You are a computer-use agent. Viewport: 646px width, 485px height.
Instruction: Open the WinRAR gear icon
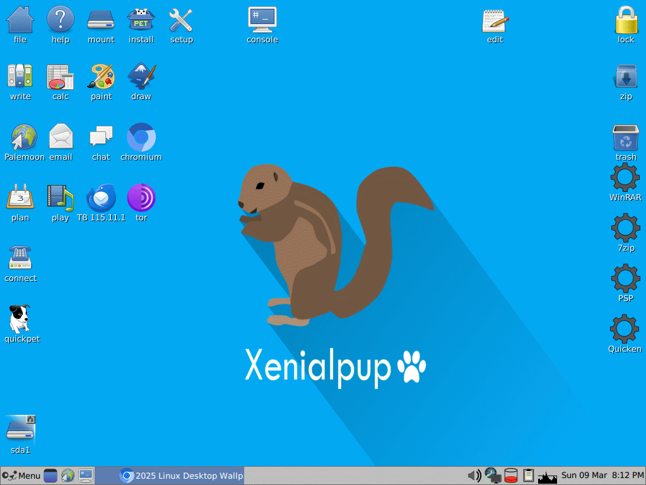tap(625, 177)
